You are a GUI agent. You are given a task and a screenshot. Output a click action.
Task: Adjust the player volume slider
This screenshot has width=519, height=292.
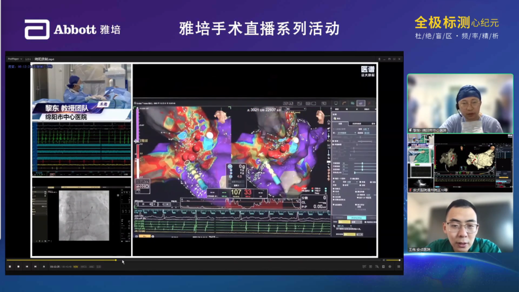[x=393, y=260]
